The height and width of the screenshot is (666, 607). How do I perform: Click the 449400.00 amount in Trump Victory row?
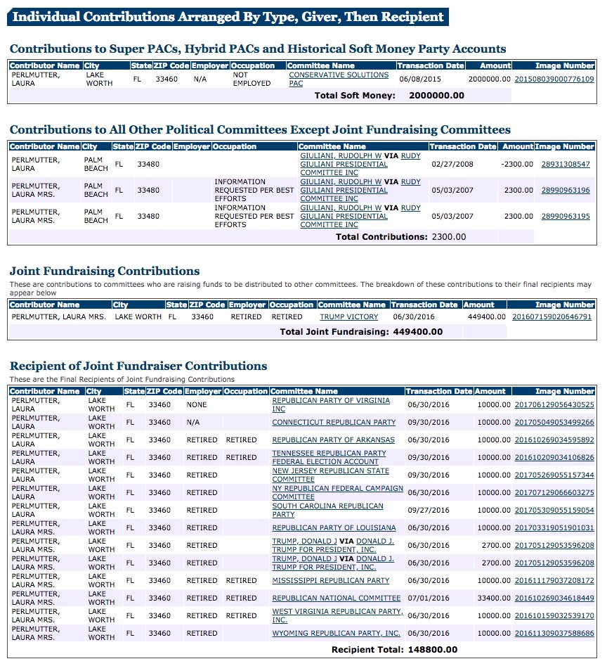pos(487,317)
